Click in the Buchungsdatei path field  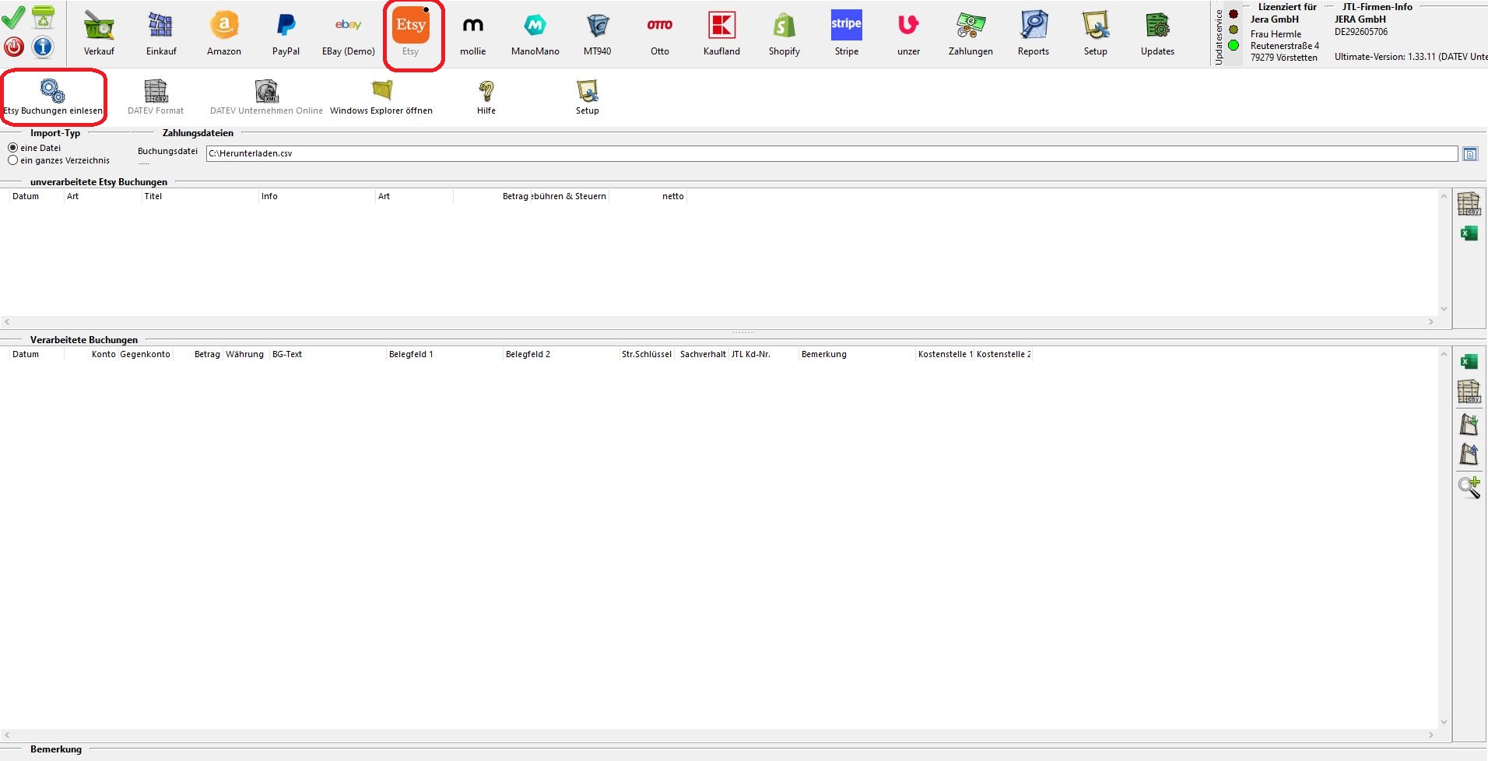(x=830, y=154)
